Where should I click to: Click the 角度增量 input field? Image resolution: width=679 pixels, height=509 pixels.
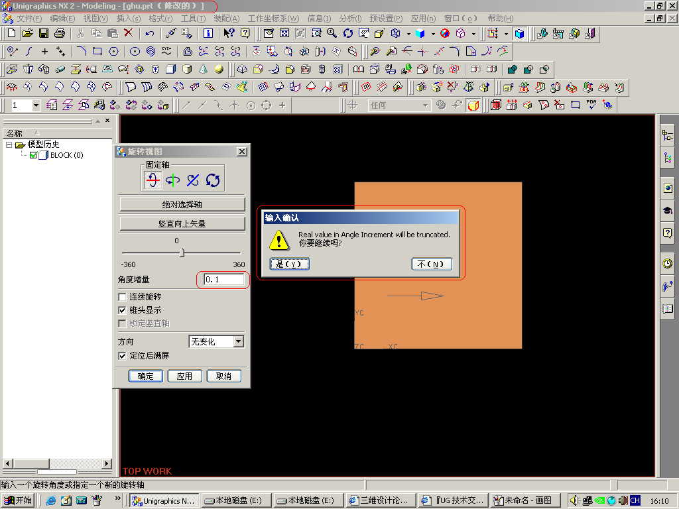tap(224, 280)
